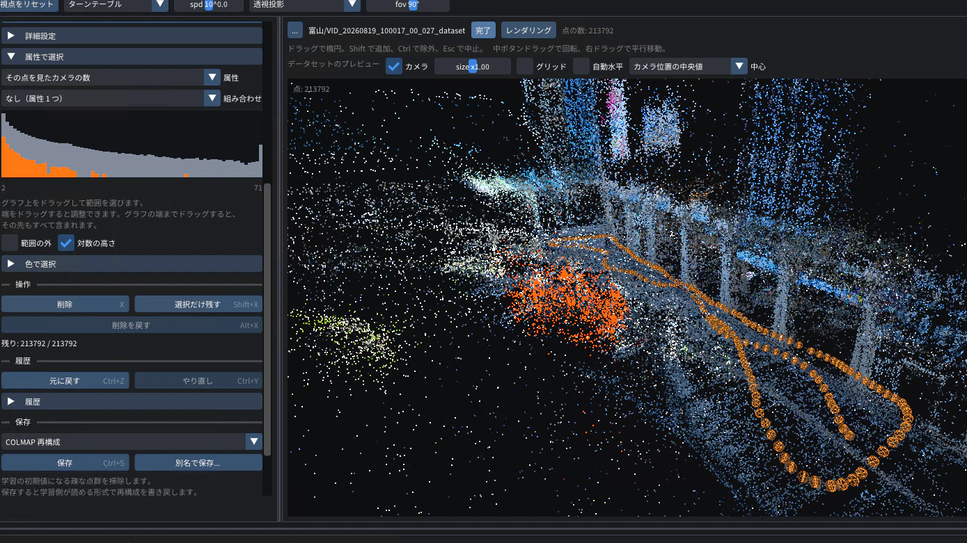Open the ターンテーブル camera mode dropdown
Screen dimensions: 967x543
click(x=116, y=5)
